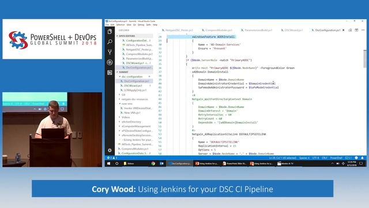The image size is (369, 208).
Task: Click the Ln 29, Col 1 cursor position
Action: point(283,158)
